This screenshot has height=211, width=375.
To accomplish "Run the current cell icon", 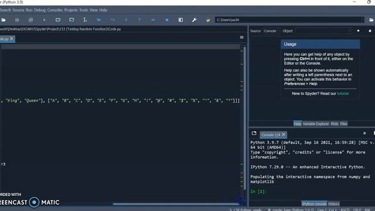I will [x=58, y=20].
